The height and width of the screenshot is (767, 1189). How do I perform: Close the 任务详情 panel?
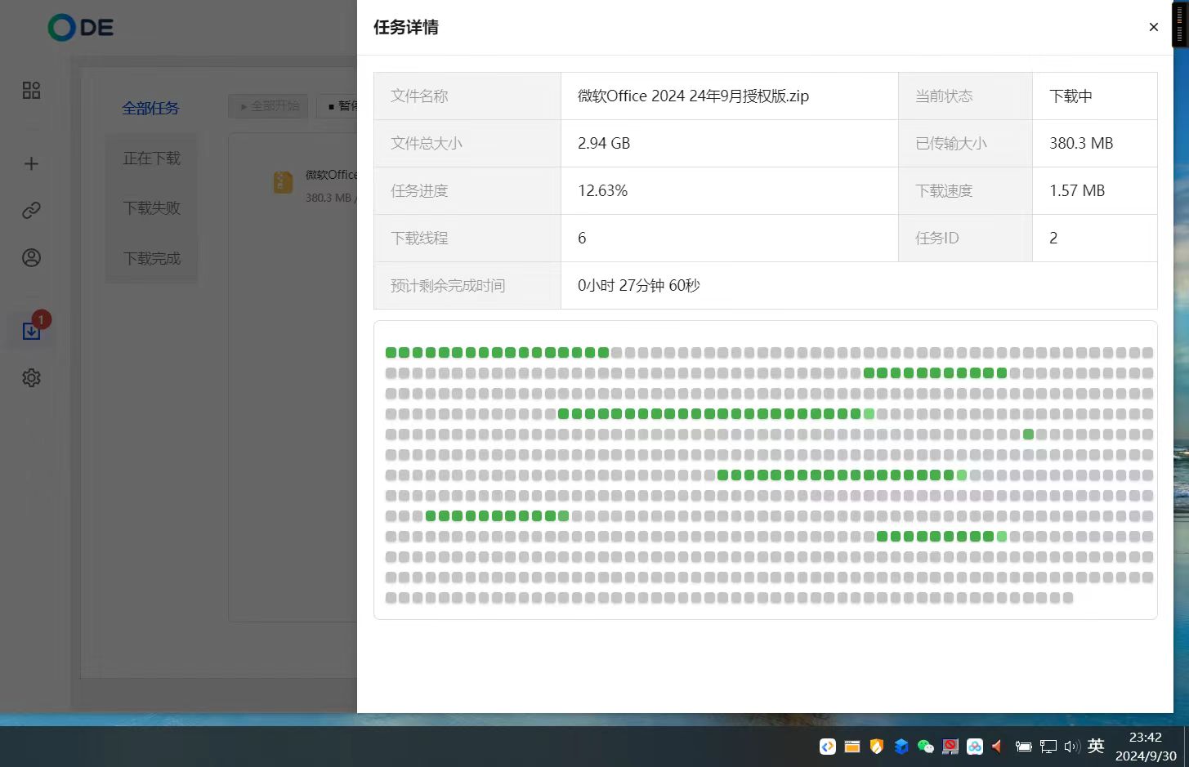1153,27
